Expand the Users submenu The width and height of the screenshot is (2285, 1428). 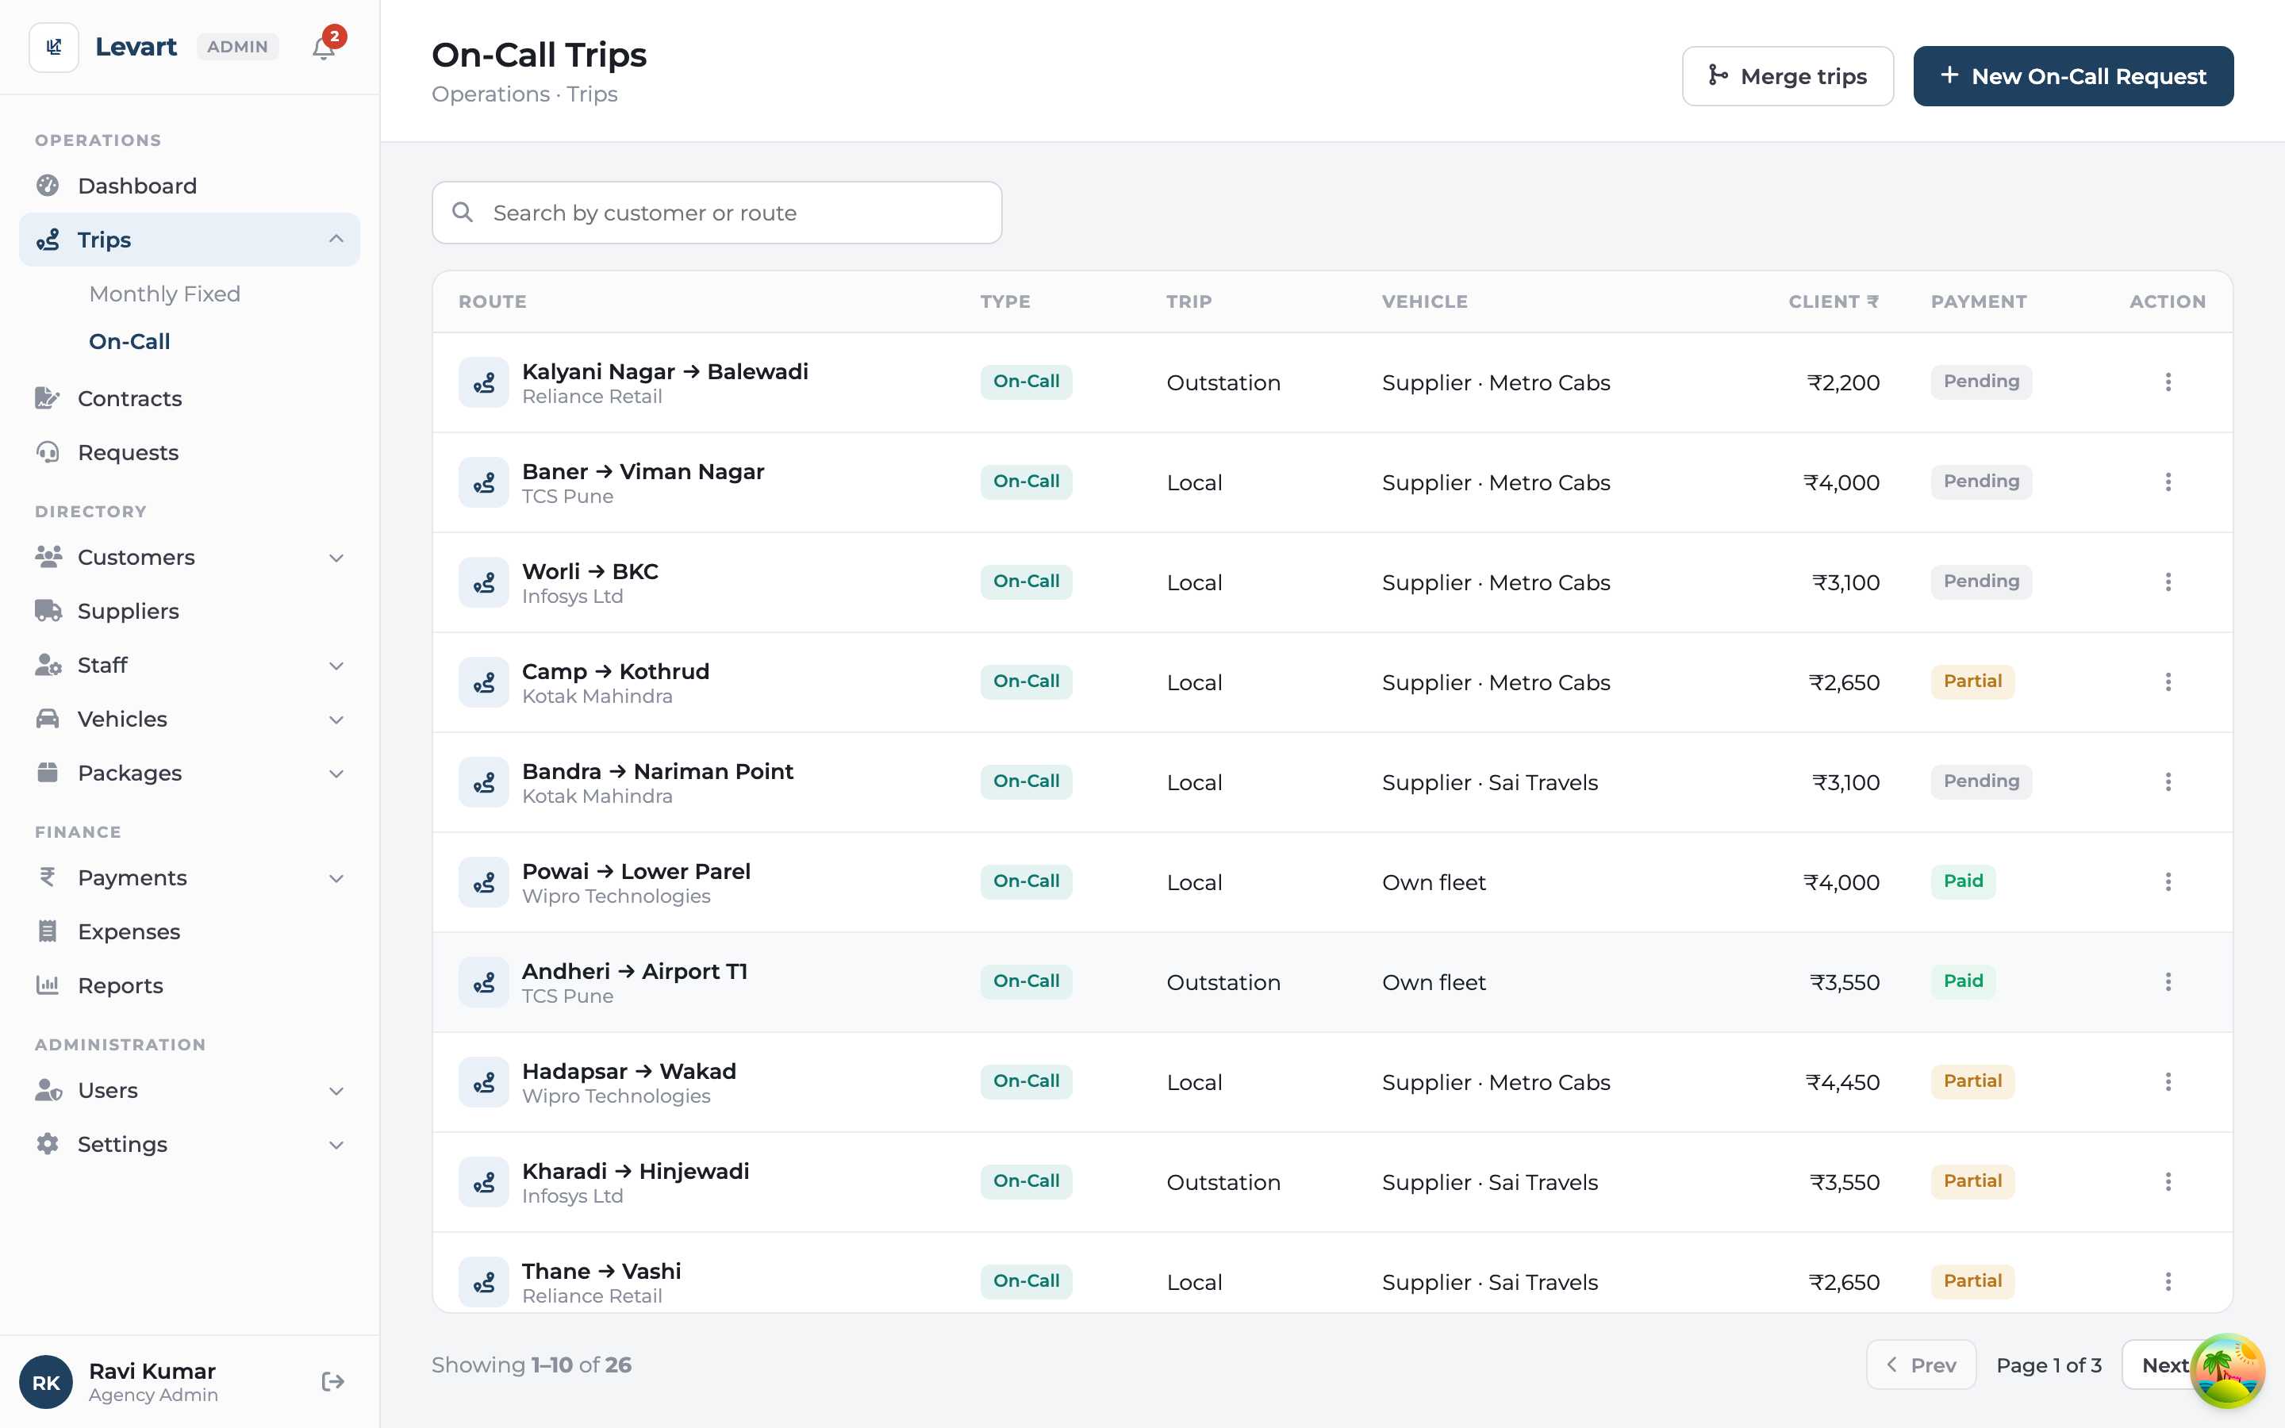point(336,1090)
